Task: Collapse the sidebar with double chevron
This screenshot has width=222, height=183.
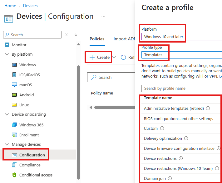Action: (x=76, y=35)
